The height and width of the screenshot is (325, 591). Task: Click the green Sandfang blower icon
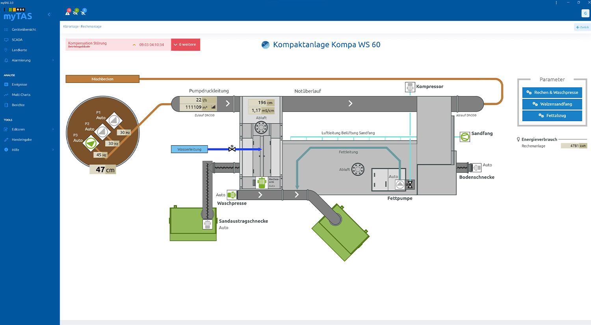(x=465, y=137)
